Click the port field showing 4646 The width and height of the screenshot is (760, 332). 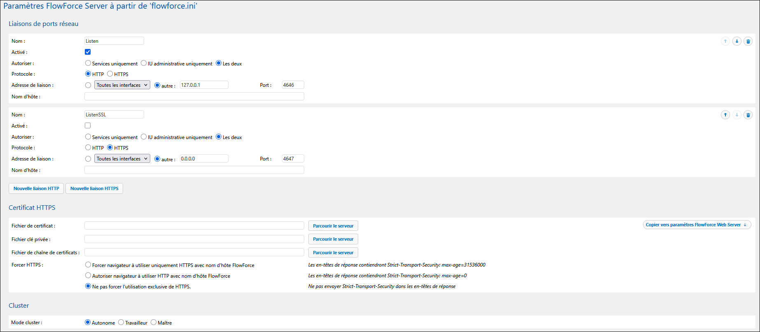coord(293,85)
